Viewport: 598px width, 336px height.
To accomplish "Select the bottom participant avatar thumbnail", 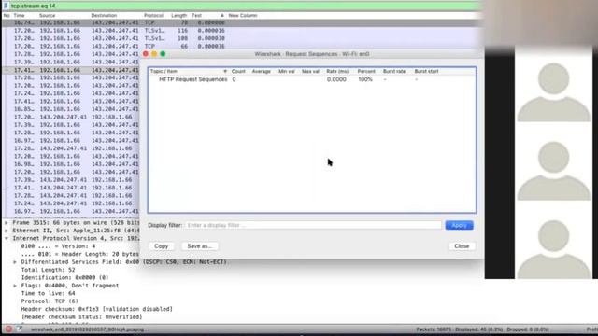I will [x=553, y=249].
